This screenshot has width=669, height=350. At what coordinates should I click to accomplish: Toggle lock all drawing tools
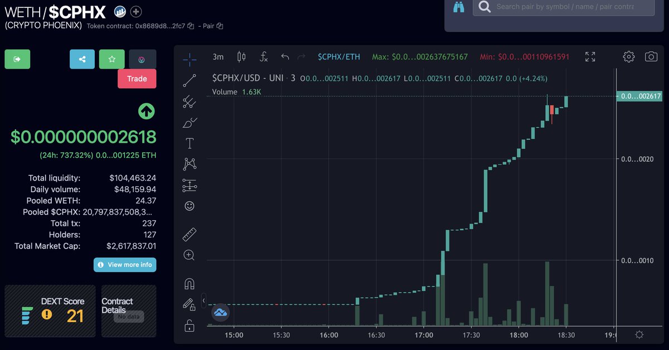click(190, 325)
